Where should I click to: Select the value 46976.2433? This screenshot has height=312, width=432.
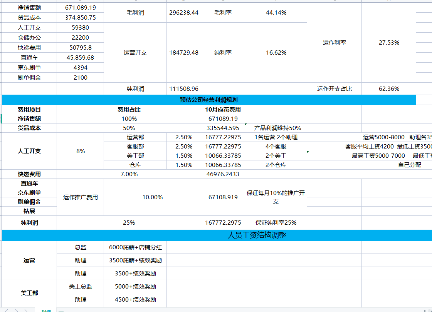tap(223, 174)
